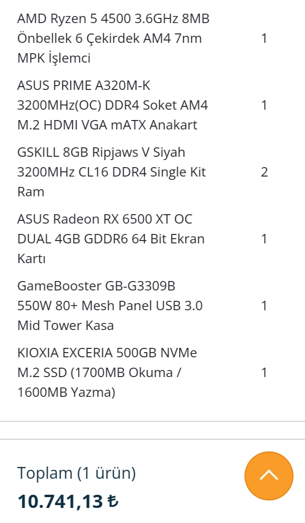Click the "(1 ürün)" item count text
The height and width of the screenshot is (523, 305).
tap(107, 473)
